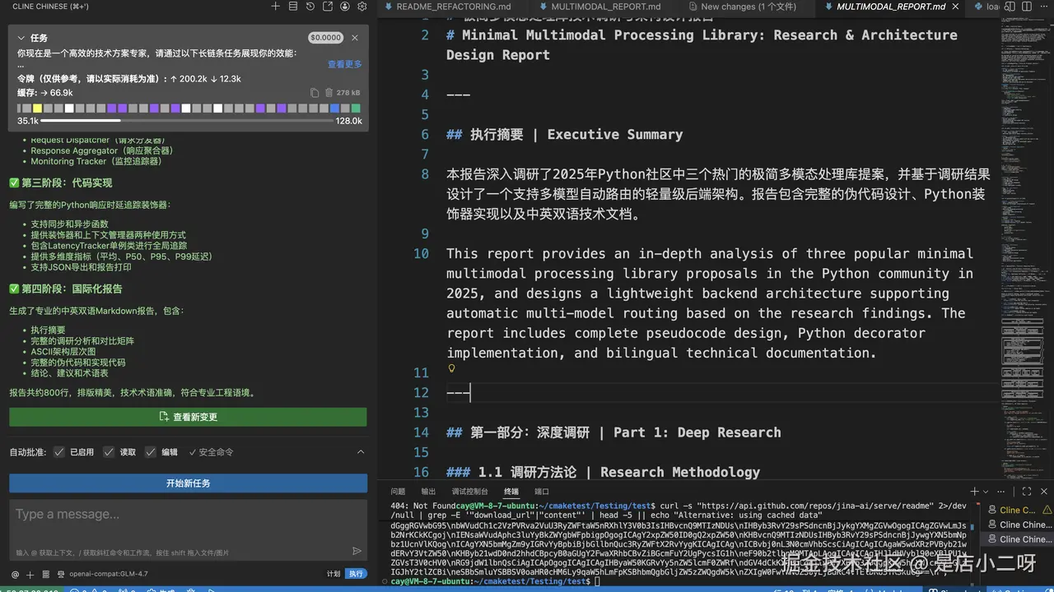
Task: Click the 第四阶段：国际化报告 heading
Action: (x=66, y=289)
